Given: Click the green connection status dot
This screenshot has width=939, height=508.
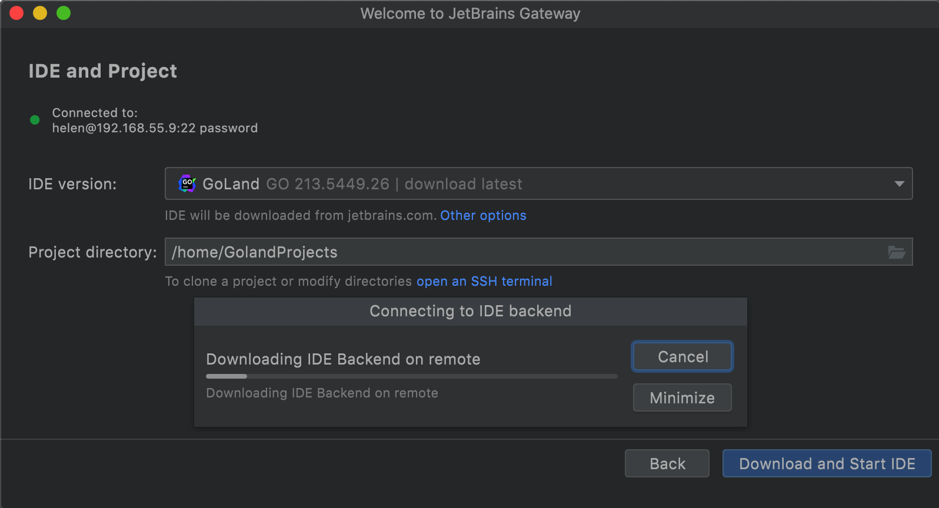Looking at the screenshot, I should click(35, 120).
